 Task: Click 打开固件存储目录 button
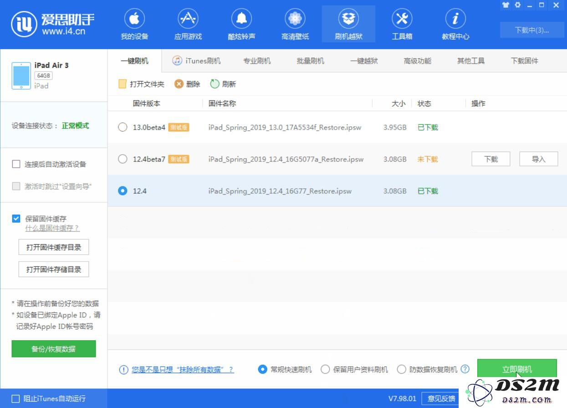(54, 269)
